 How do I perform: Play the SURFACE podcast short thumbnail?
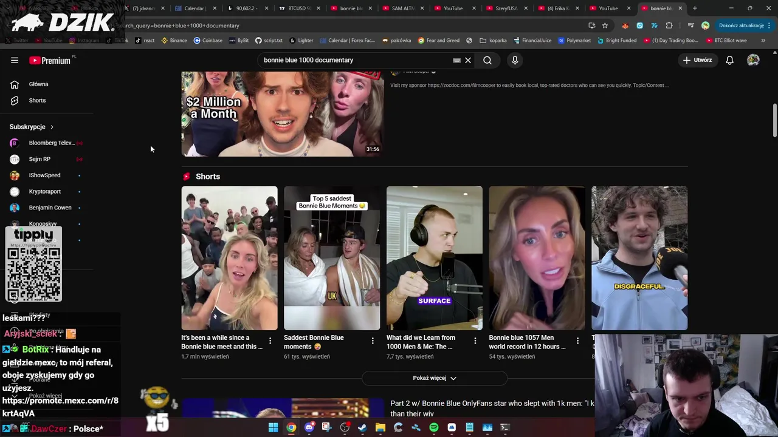click(x=435, y=258)
